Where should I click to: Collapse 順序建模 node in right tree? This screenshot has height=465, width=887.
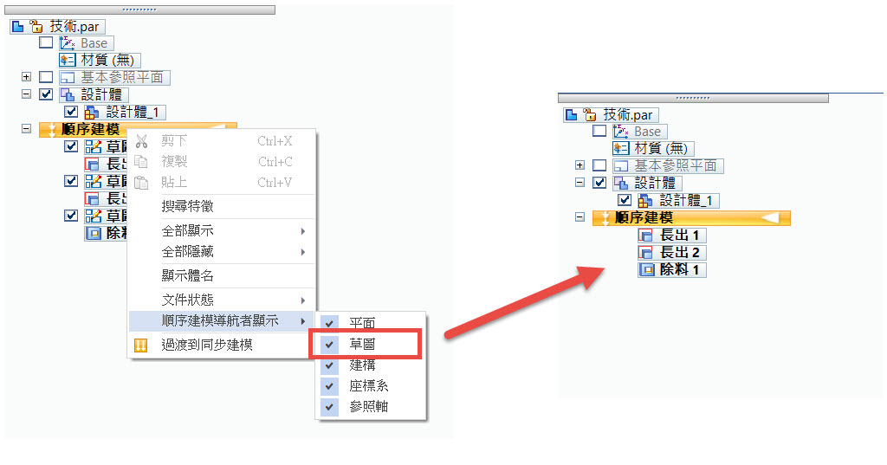[579, 217]
